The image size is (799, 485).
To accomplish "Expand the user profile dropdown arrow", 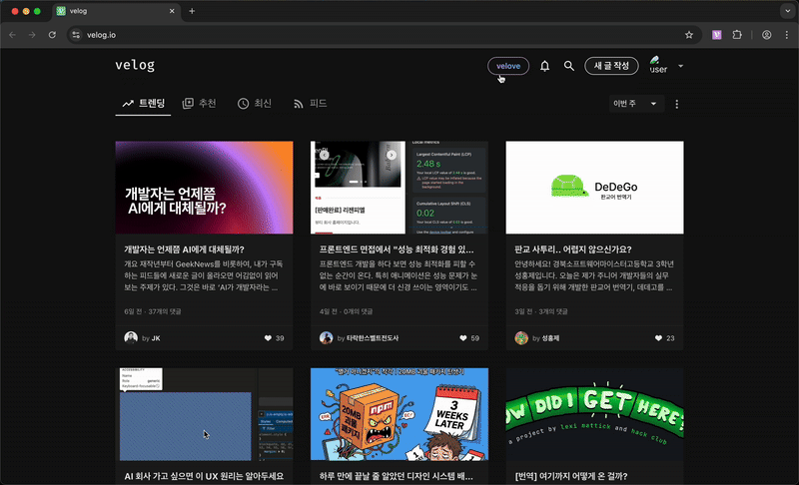I will pyautogui.click(x=680, y=66).
